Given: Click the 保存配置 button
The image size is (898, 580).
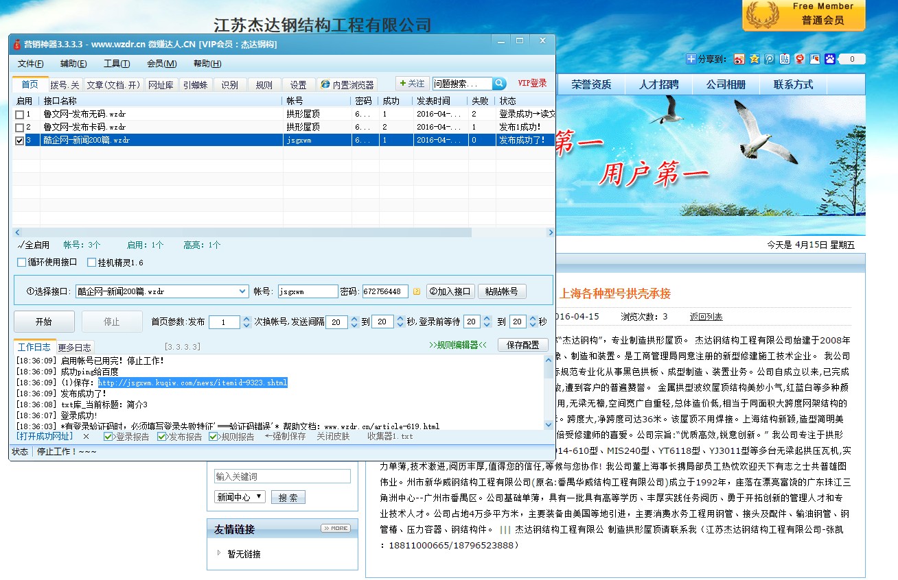Looking at the screenshot, I should [522, 345].
